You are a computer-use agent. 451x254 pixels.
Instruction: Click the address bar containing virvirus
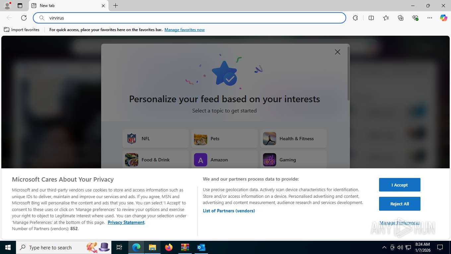tap(189, 18)
